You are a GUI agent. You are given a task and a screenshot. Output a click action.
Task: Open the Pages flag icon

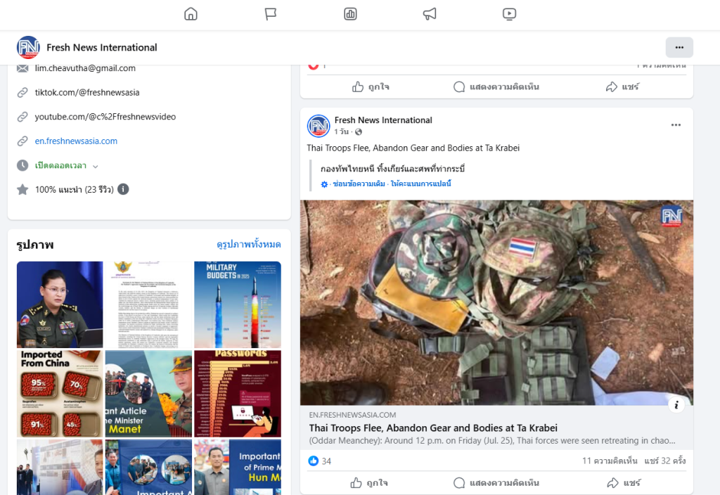(x=271, y=14)
